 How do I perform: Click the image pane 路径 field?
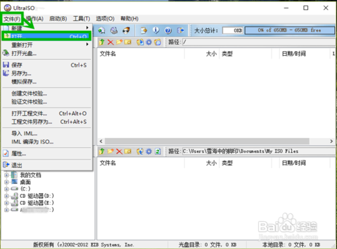[259, 42]
